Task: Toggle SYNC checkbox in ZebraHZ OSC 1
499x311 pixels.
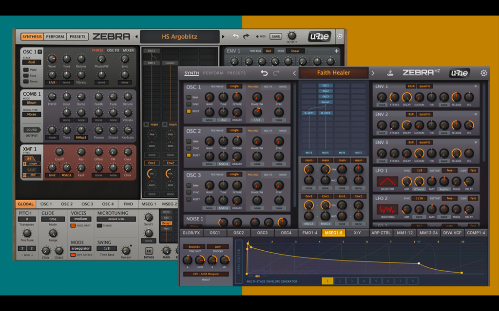Action: click(x=189, y=104)
